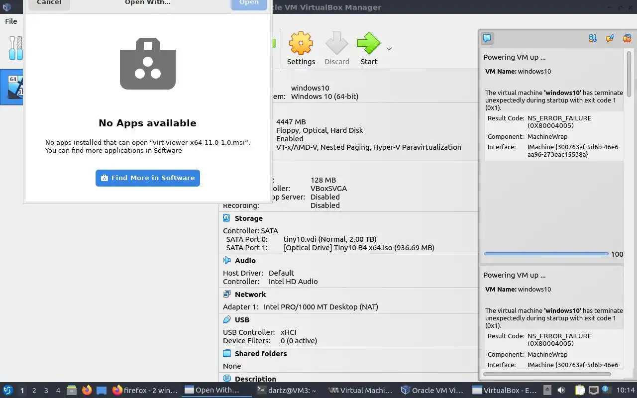Open the system start menu in the taskbar
The height and width of the screenshot is (398, 637).
pyautogui.click(x=8, y=390)
